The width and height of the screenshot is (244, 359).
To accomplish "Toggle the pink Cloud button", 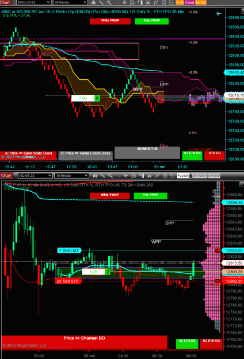I will point(189,2).
